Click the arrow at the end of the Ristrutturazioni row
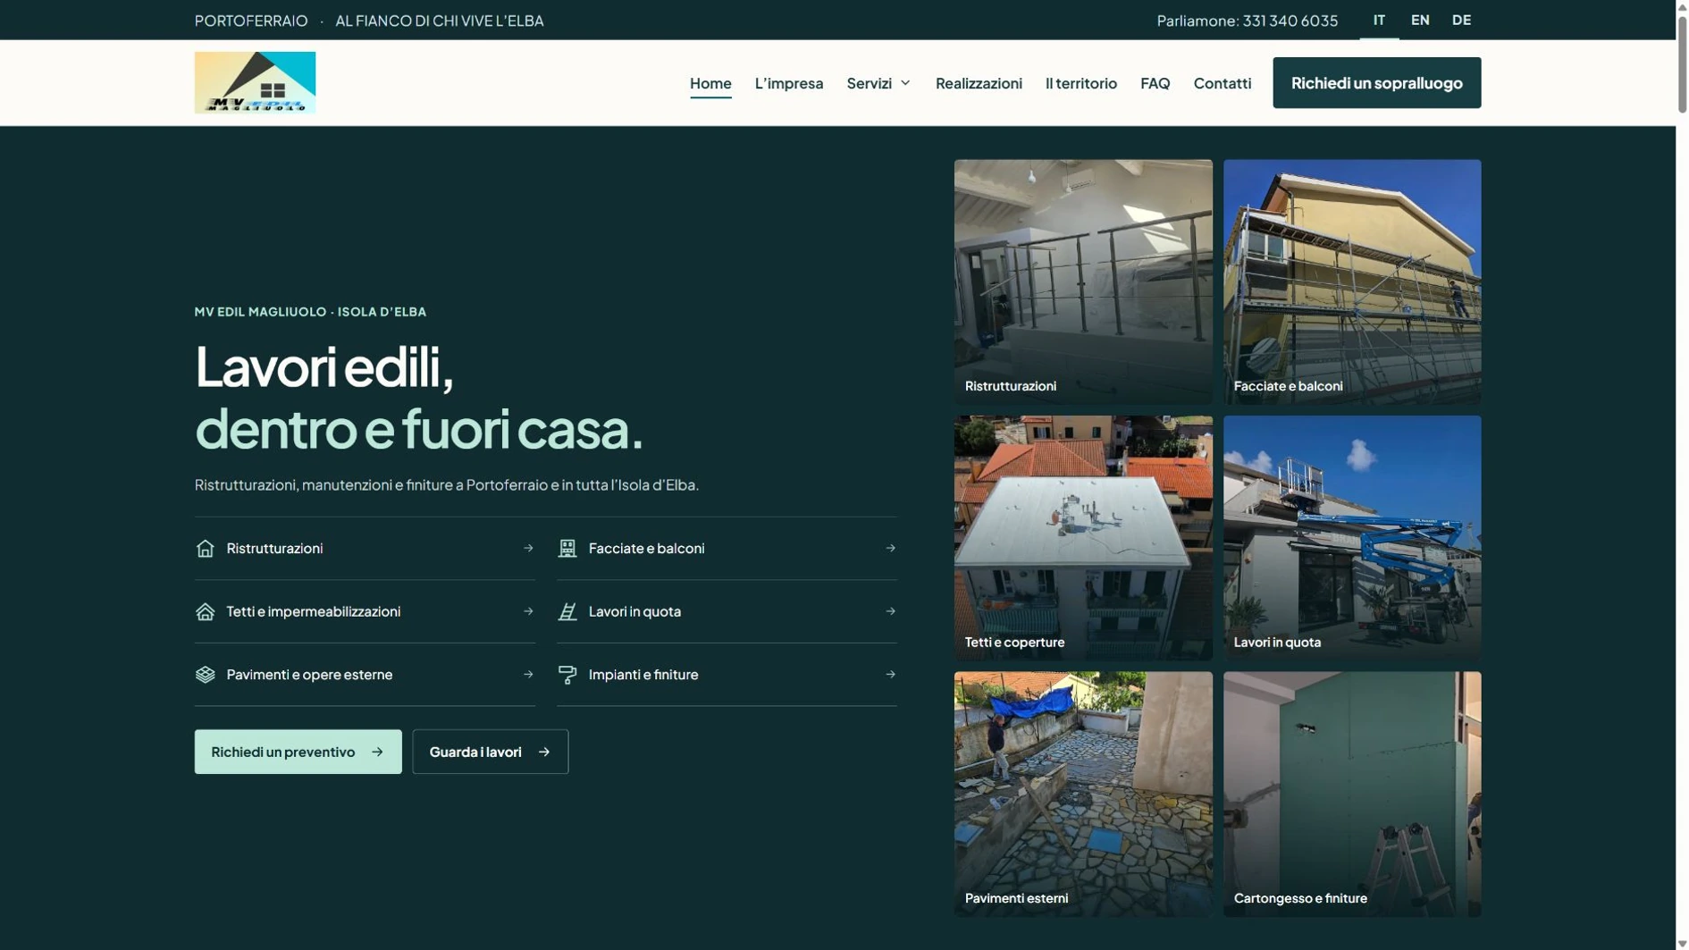This screenshot has width=1689, height=950. [x=528, y=548]
